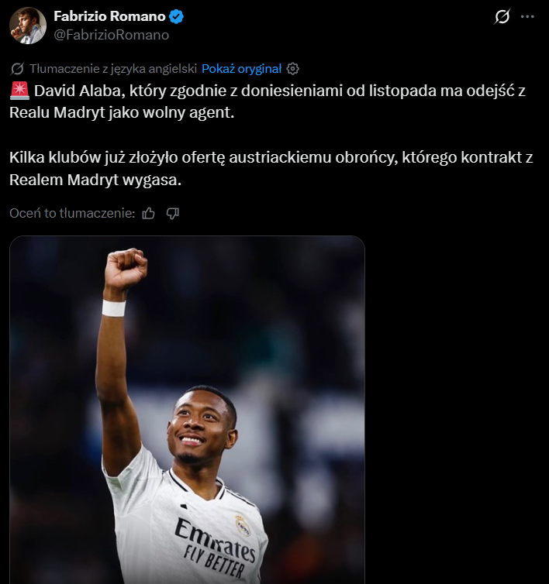Click the @FabrizioRomano handle
This screenshot has height=584, width=549.
pos(111,34)
